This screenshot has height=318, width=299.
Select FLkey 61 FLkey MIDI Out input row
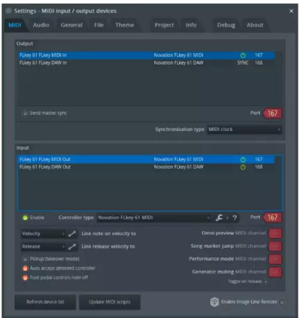[146, 159]
